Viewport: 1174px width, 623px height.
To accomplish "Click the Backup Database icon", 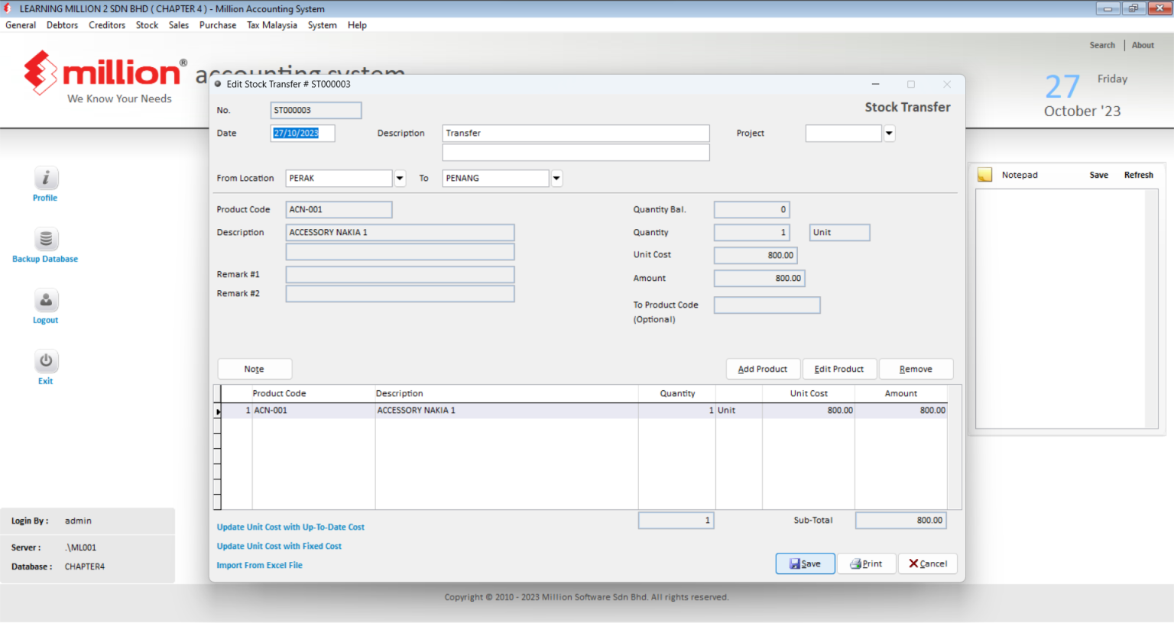I will [x=46, y=239].
